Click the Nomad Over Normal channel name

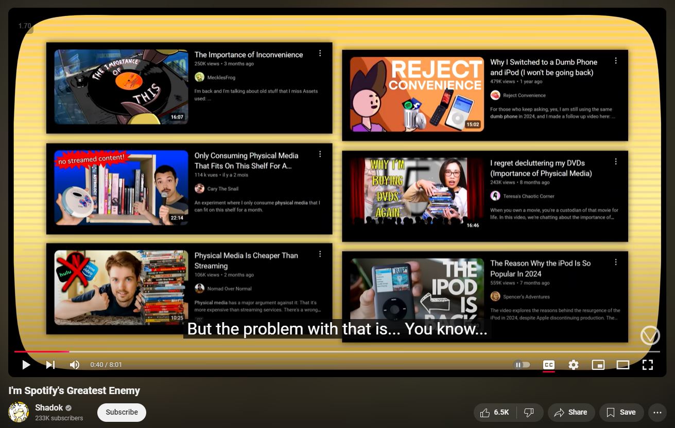point(230,289)
